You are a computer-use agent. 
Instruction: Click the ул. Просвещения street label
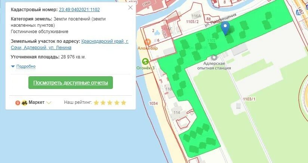tap(220, 20)
